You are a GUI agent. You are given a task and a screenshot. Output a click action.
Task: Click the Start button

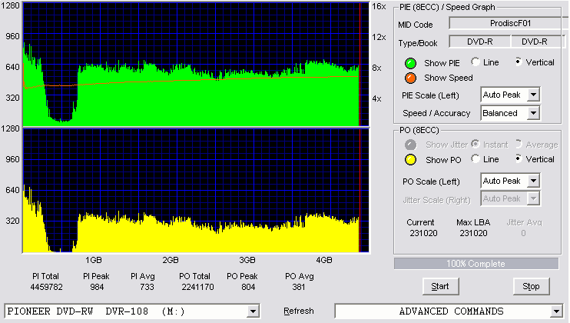click(x=441, y=287)
